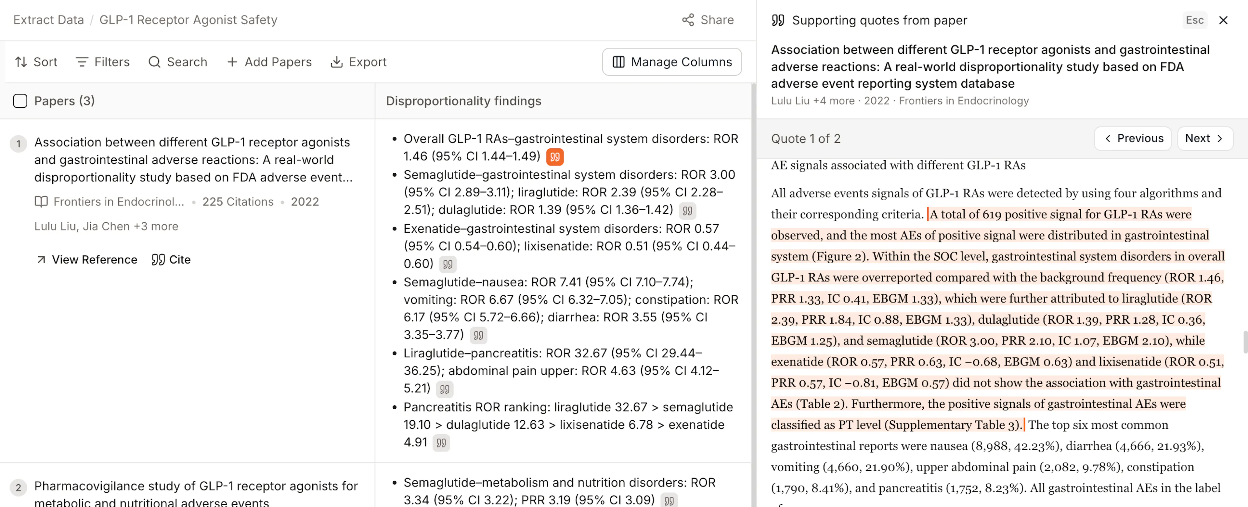Toggle the Papers (3) select-all checkbox

pos(20,101)
